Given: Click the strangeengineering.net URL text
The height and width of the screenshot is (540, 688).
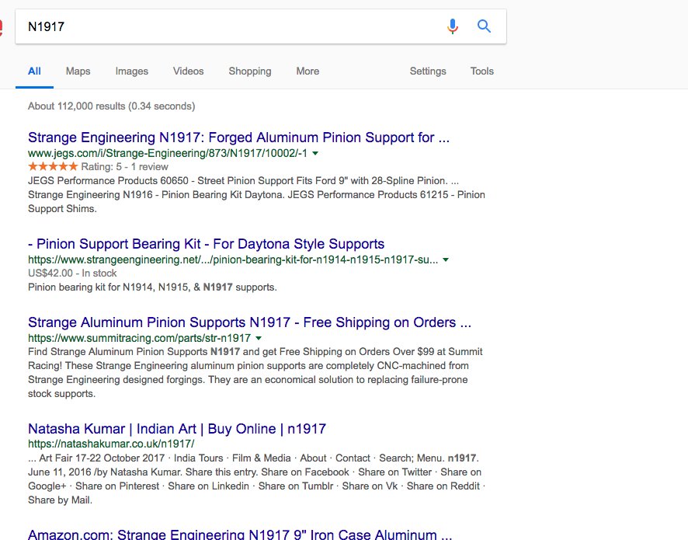Looking at the screenshot, I should (x=233, y=260).
